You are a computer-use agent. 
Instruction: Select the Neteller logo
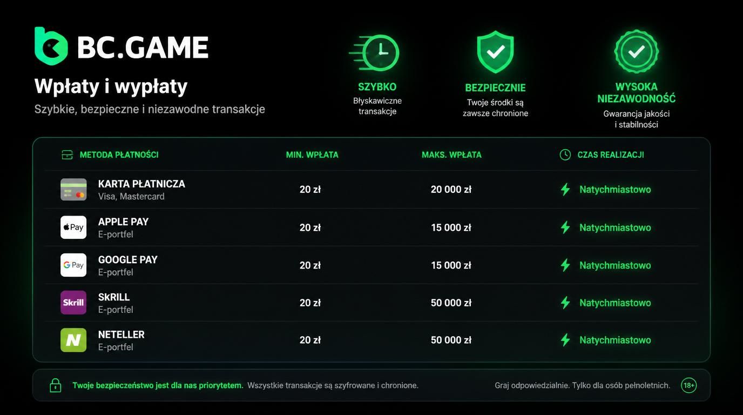click(x=73, y=340)
